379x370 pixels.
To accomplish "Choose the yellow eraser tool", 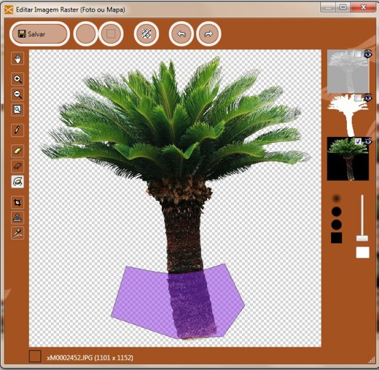I will coord(17,151).
